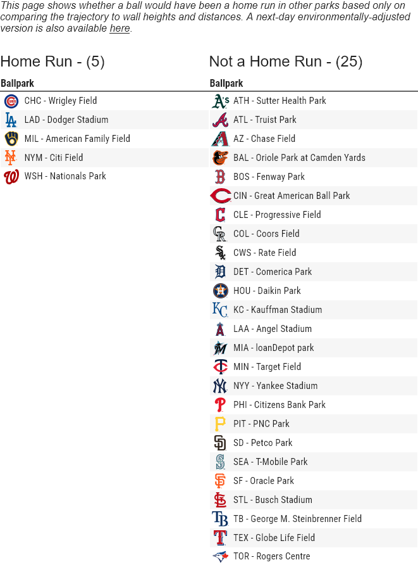Click the Fenway Park ballpark entry

[269, 177]
